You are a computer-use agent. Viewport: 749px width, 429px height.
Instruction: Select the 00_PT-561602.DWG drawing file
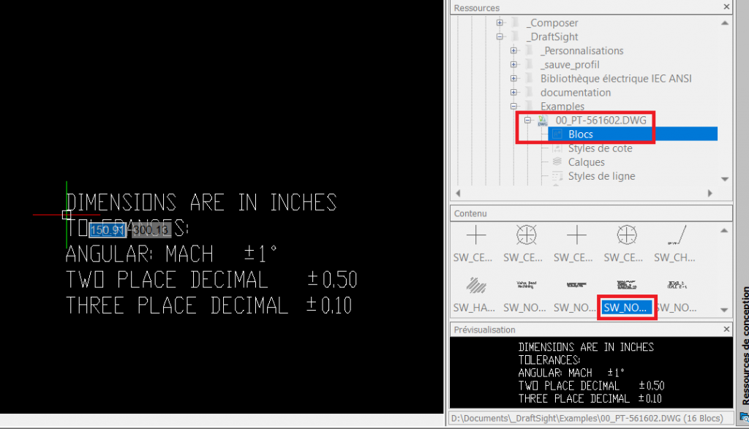[x=601, y=121]
